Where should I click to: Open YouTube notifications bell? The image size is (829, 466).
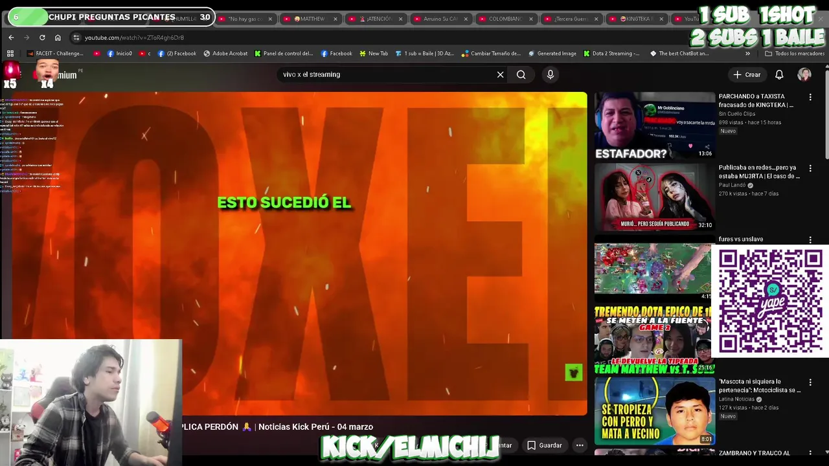[779, 74]
